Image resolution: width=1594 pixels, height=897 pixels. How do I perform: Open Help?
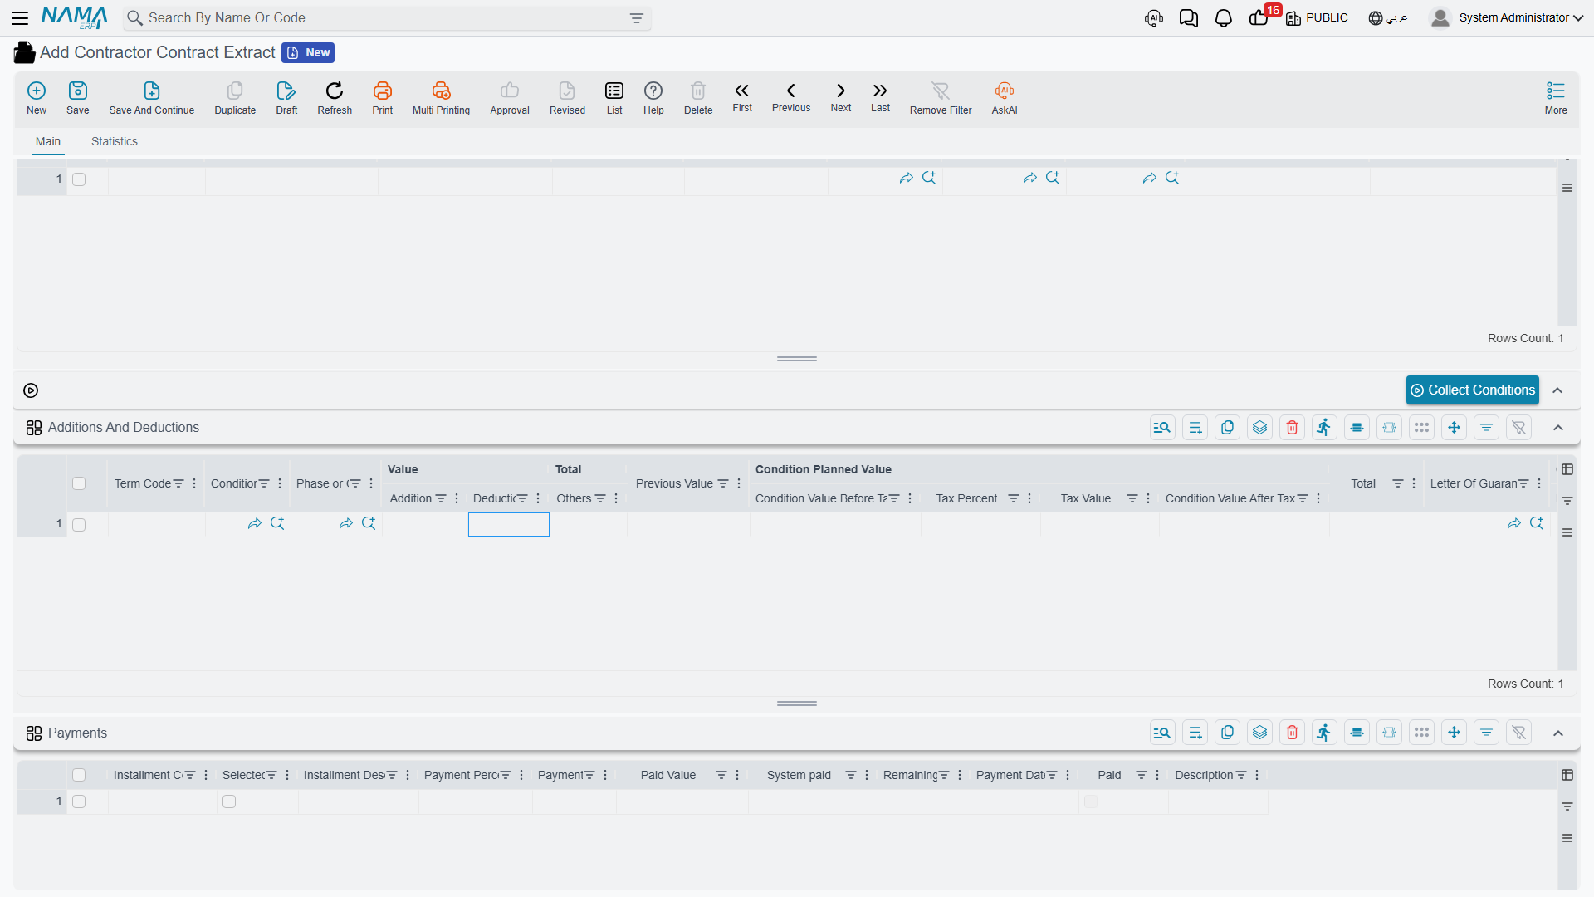653,97
